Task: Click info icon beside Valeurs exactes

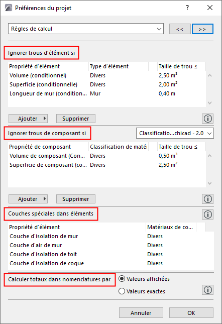Action: pyautogui.click(x=207, y=290)
